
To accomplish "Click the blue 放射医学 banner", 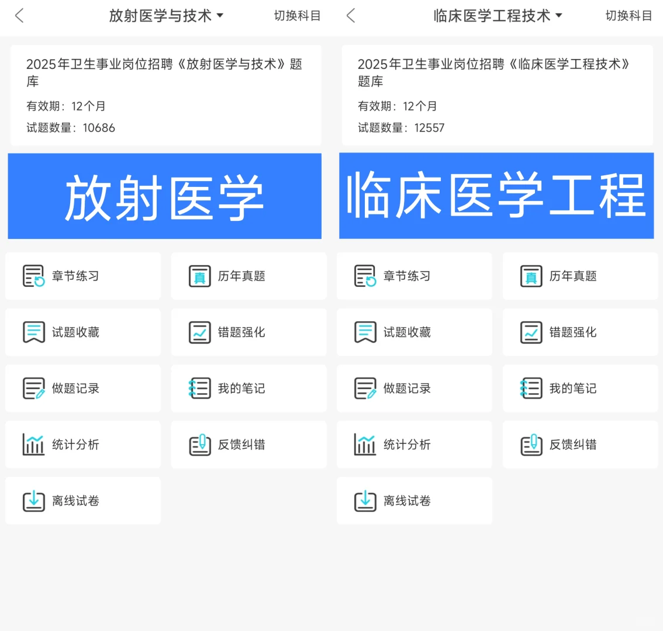I will [x=164, y=196].
